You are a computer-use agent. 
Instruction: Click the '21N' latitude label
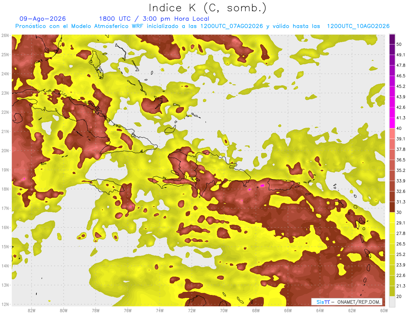(x=5, y=131)
